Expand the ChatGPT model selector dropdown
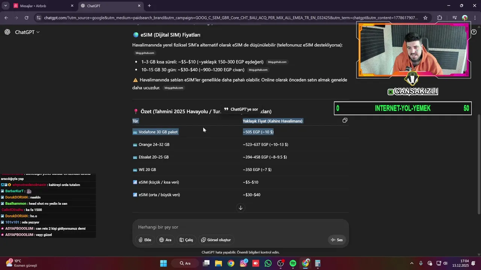Screen dimensions: 481x270 [x=27, y=32]
